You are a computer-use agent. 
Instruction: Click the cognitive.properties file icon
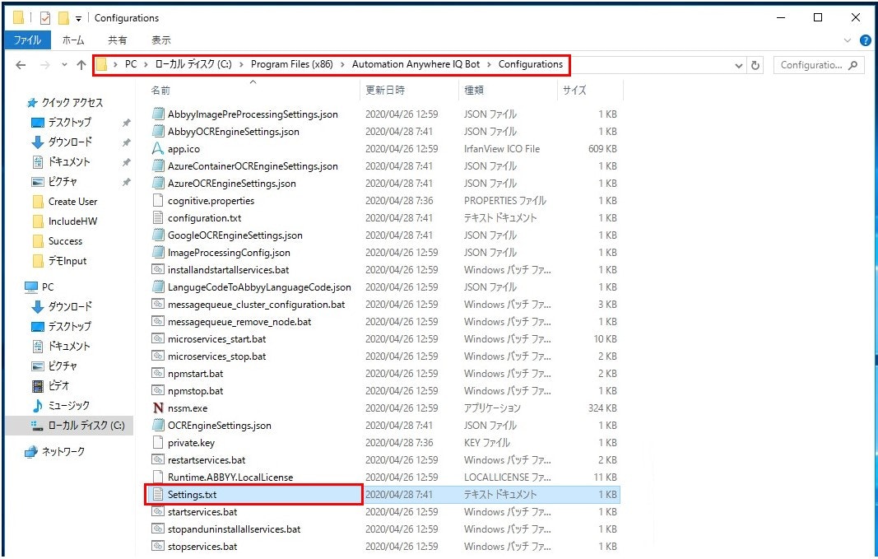click(x=159, y=201)
